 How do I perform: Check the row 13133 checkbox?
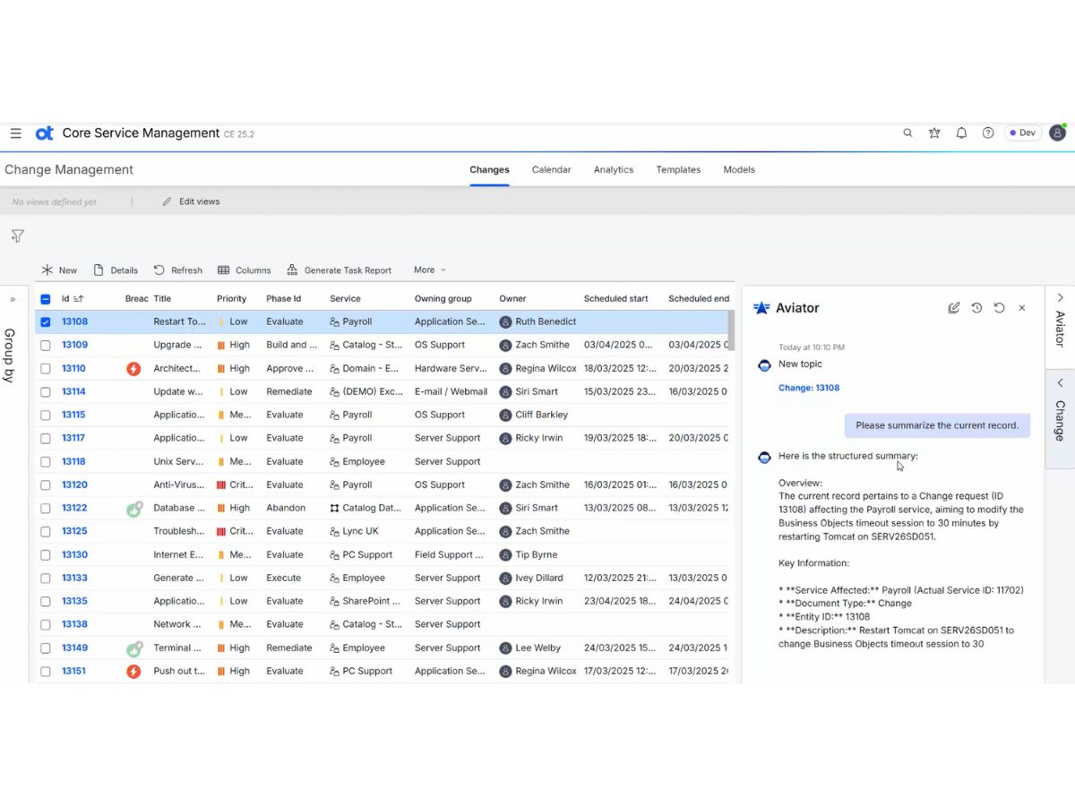point(46,579)
